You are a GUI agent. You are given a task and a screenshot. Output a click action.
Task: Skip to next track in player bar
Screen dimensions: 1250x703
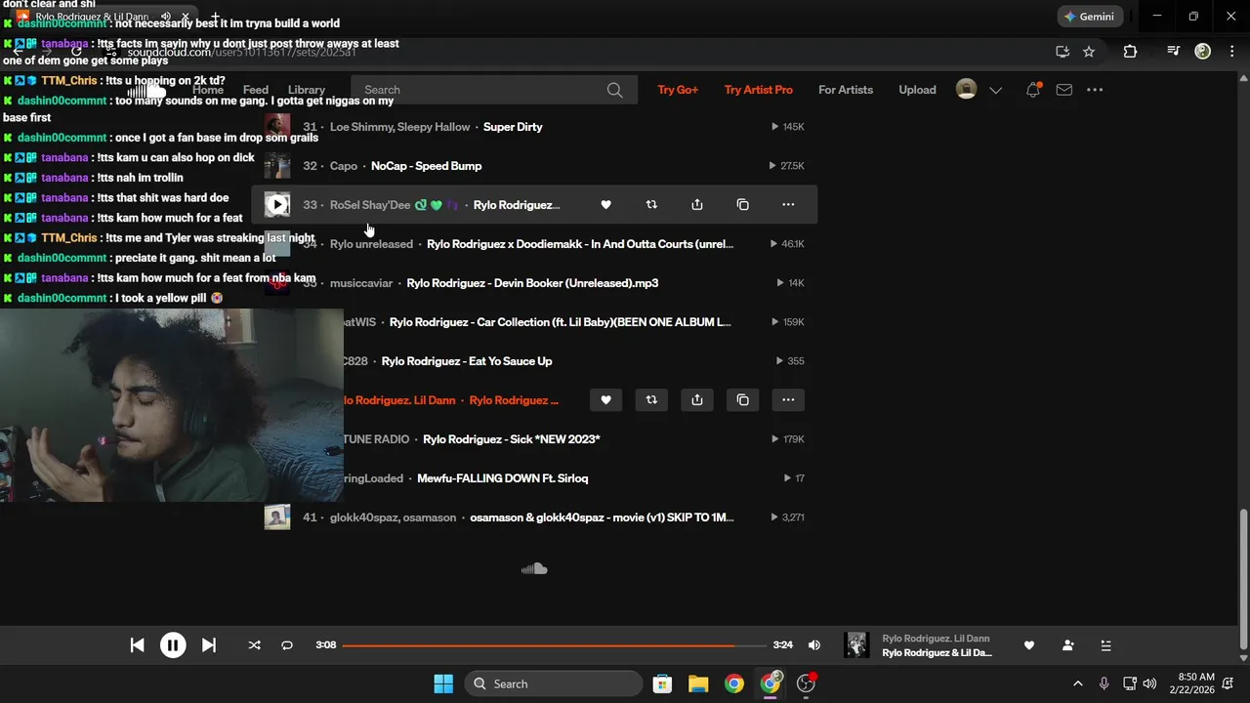click(209, 645)
